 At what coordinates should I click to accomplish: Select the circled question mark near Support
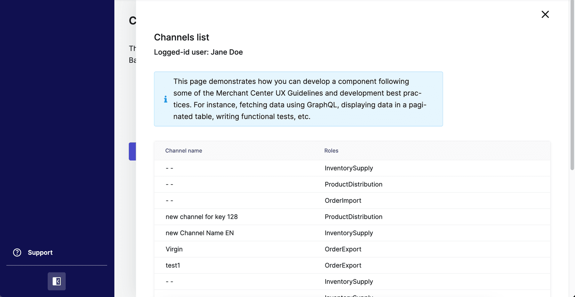coord(17,252)
